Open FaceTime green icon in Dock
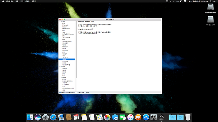The image size is (218, 122). pyautogui.click(x=123, y=117)
